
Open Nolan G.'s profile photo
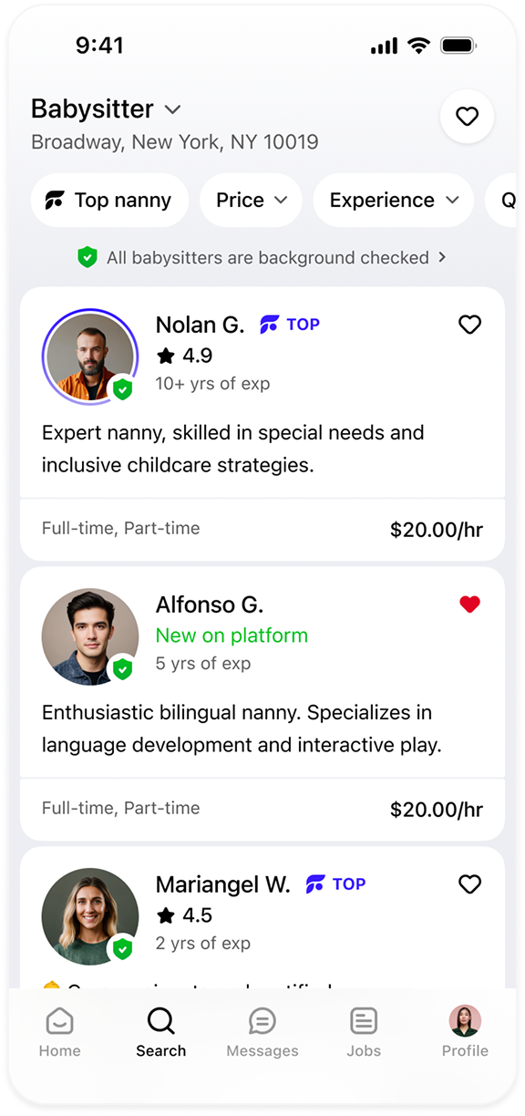[89, 356]
